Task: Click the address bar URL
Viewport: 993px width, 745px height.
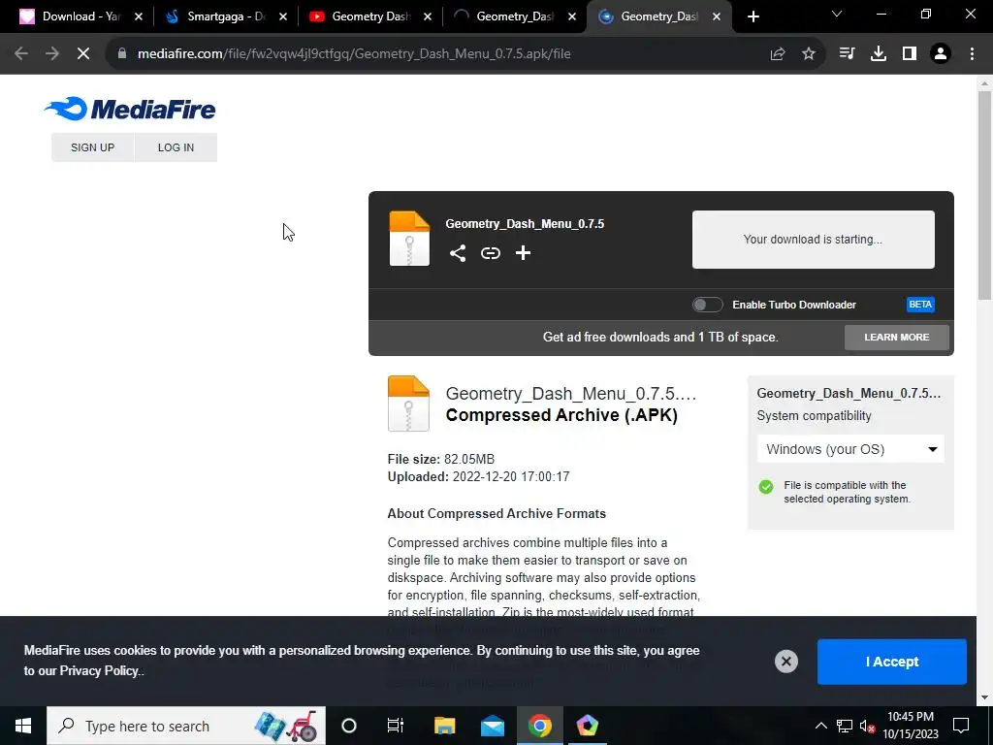Action: (354, 54)
